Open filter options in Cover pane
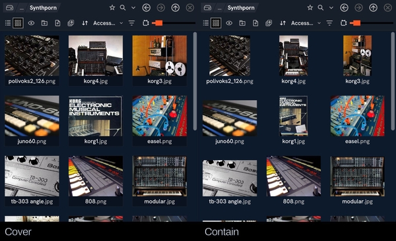Viewport: 396px width, 241px height. click(x=131, y=23)
